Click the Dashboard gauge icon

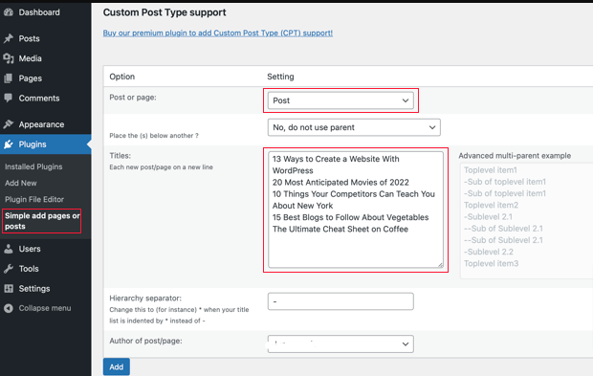point(9,12)
